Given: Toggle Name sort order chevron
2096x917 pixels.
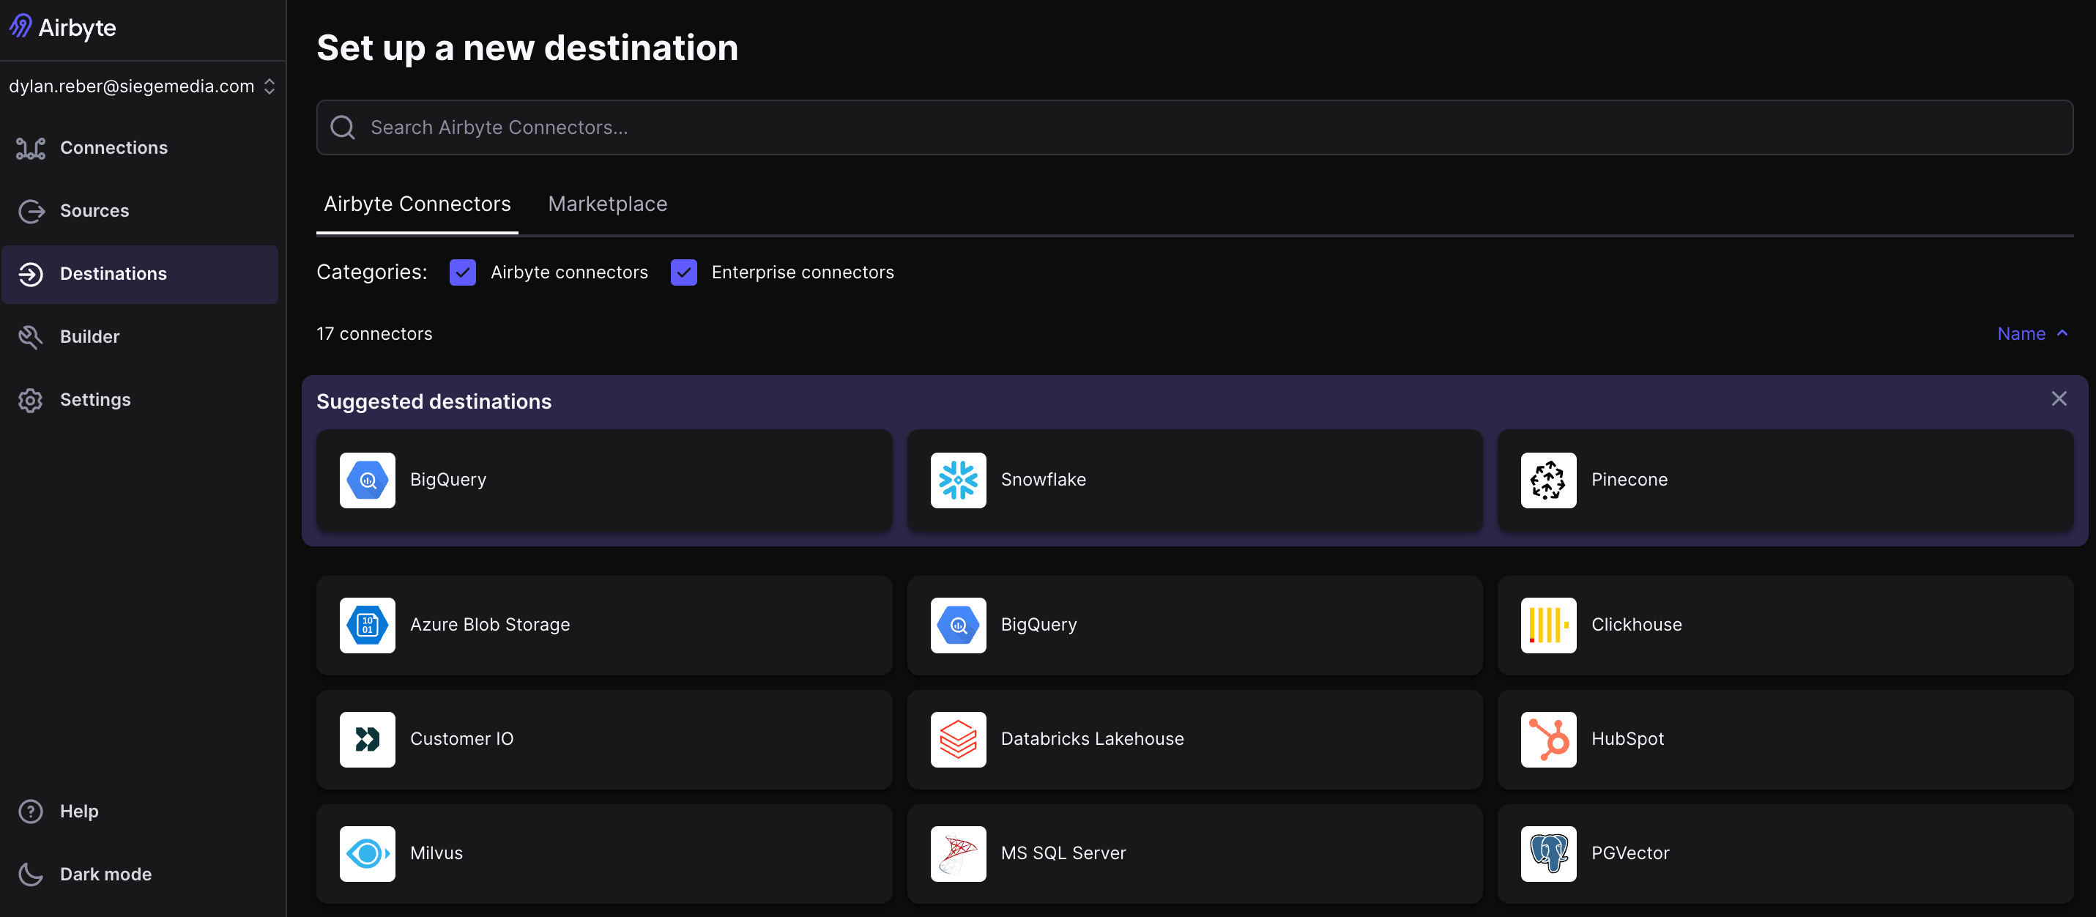Looking at the screenshot, I should [x=2062, y=333].
